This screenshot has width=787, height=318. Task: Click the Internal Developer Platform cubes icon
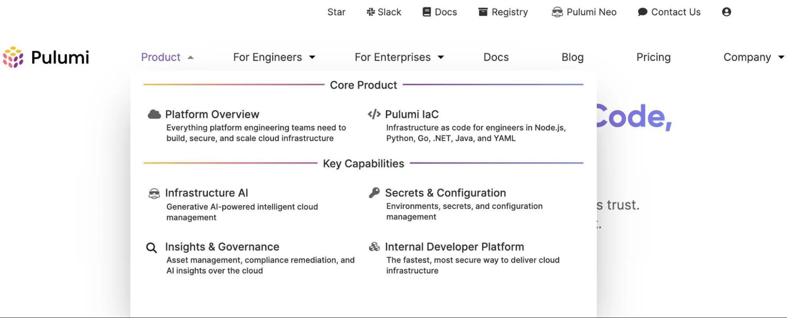pyautogui.click(x=374, y=247)
